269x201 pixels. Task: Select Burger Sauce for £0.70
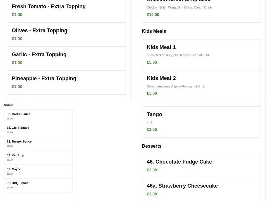pyautogui.click(x=19, y=141)
